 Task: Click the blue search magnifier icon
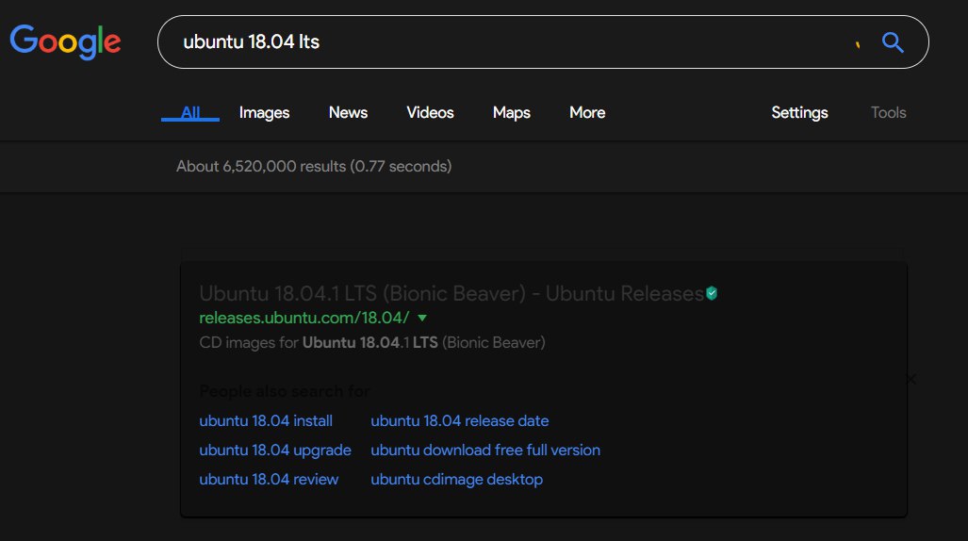(x=893, y=42)
